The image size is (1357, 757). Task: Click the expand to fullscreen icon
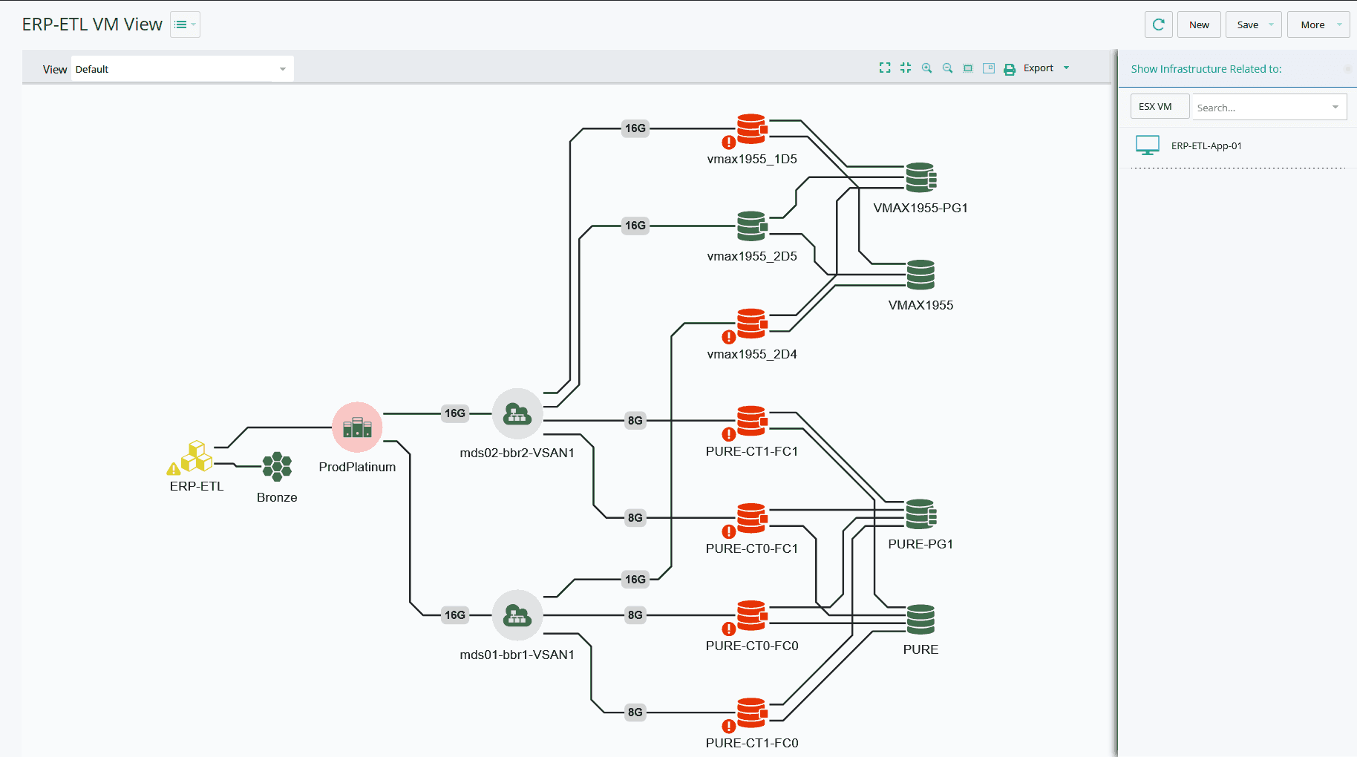[885, 68]
